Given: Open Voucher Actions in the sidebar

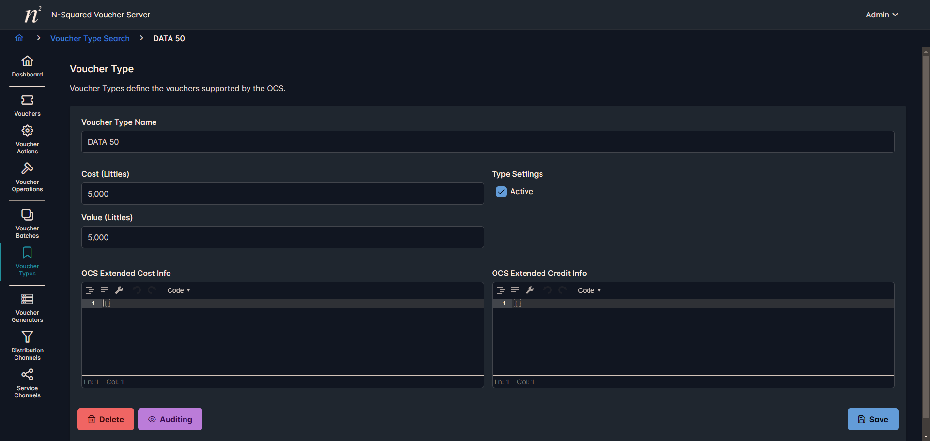Looking at the screenshot, I should (x=27, y=139).
